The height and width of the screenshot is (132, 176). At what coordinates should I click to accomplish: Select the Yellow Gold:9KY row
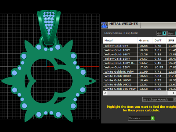coord(139,46)
